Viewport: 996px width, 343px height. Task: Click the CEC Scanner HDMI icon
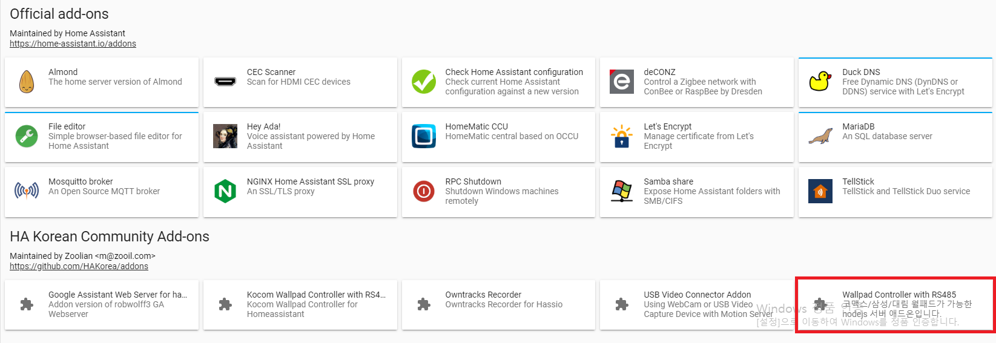[x=225, y=82]
